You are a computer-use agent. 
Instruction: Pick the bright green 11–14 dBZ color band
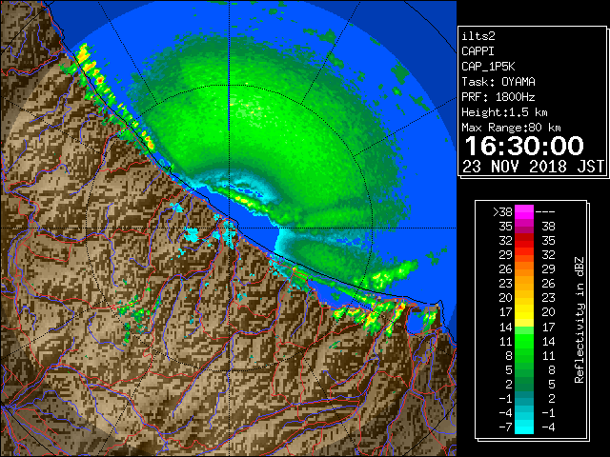pyautogui.click(x=524, y=341)
